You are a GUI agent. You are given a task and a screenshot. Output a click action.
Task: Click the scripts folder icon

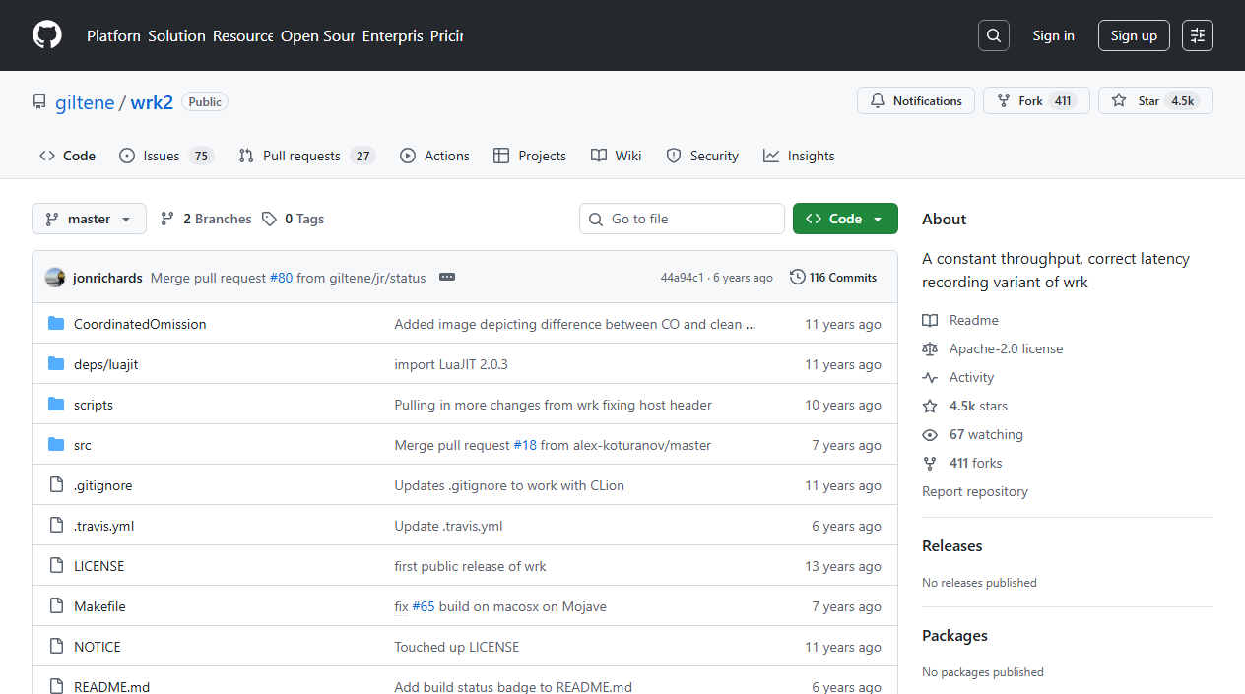56,405
